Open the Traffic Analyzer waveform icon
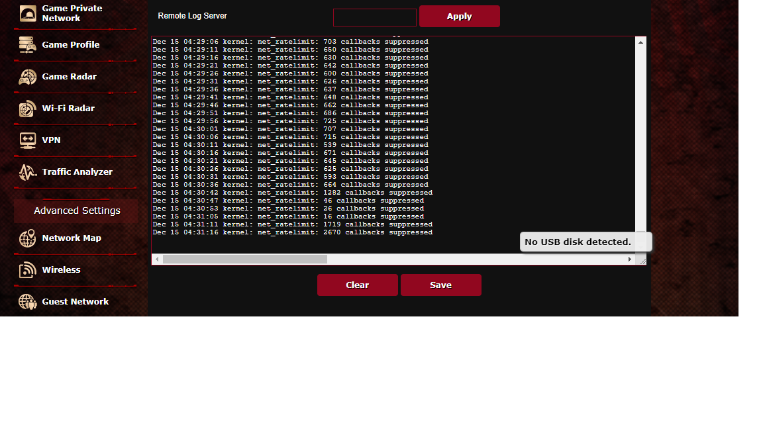Image resolution: width=763 pixels, height=429 pixels. coord(28,172)
